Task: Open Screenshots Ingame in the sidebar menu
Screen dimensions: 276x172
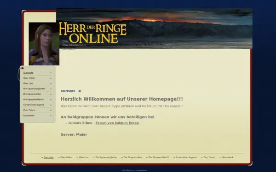Action: pos(34,105)
